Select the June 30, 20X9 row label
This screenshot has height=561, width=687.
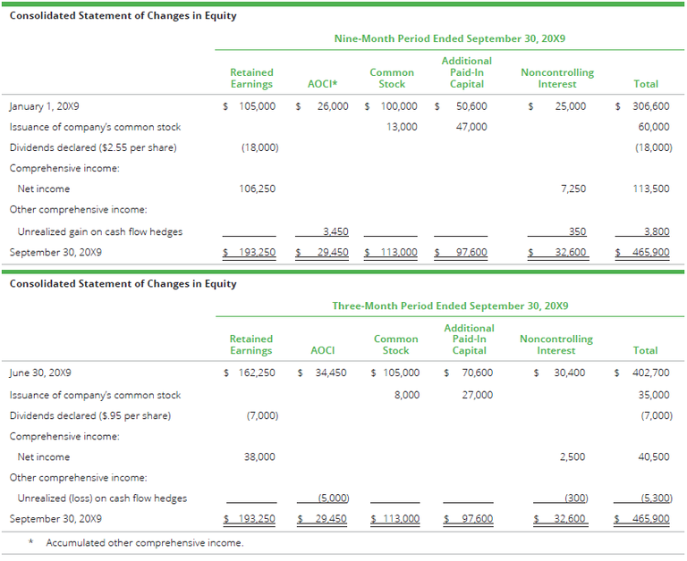40,373
